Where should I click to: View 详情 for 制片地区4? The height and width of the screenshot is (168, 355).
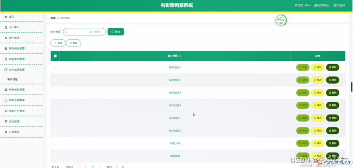point(303,105)
